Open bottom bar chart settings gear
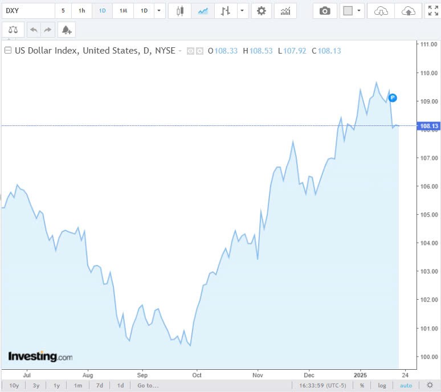The image size is (441, 392). click(430, 385)
